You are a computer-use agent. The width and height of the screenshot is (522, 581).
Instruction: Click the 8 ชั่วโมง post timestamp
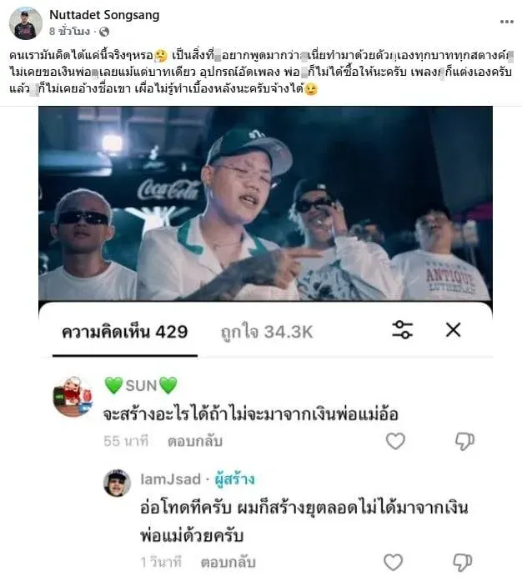coord(70,32)
